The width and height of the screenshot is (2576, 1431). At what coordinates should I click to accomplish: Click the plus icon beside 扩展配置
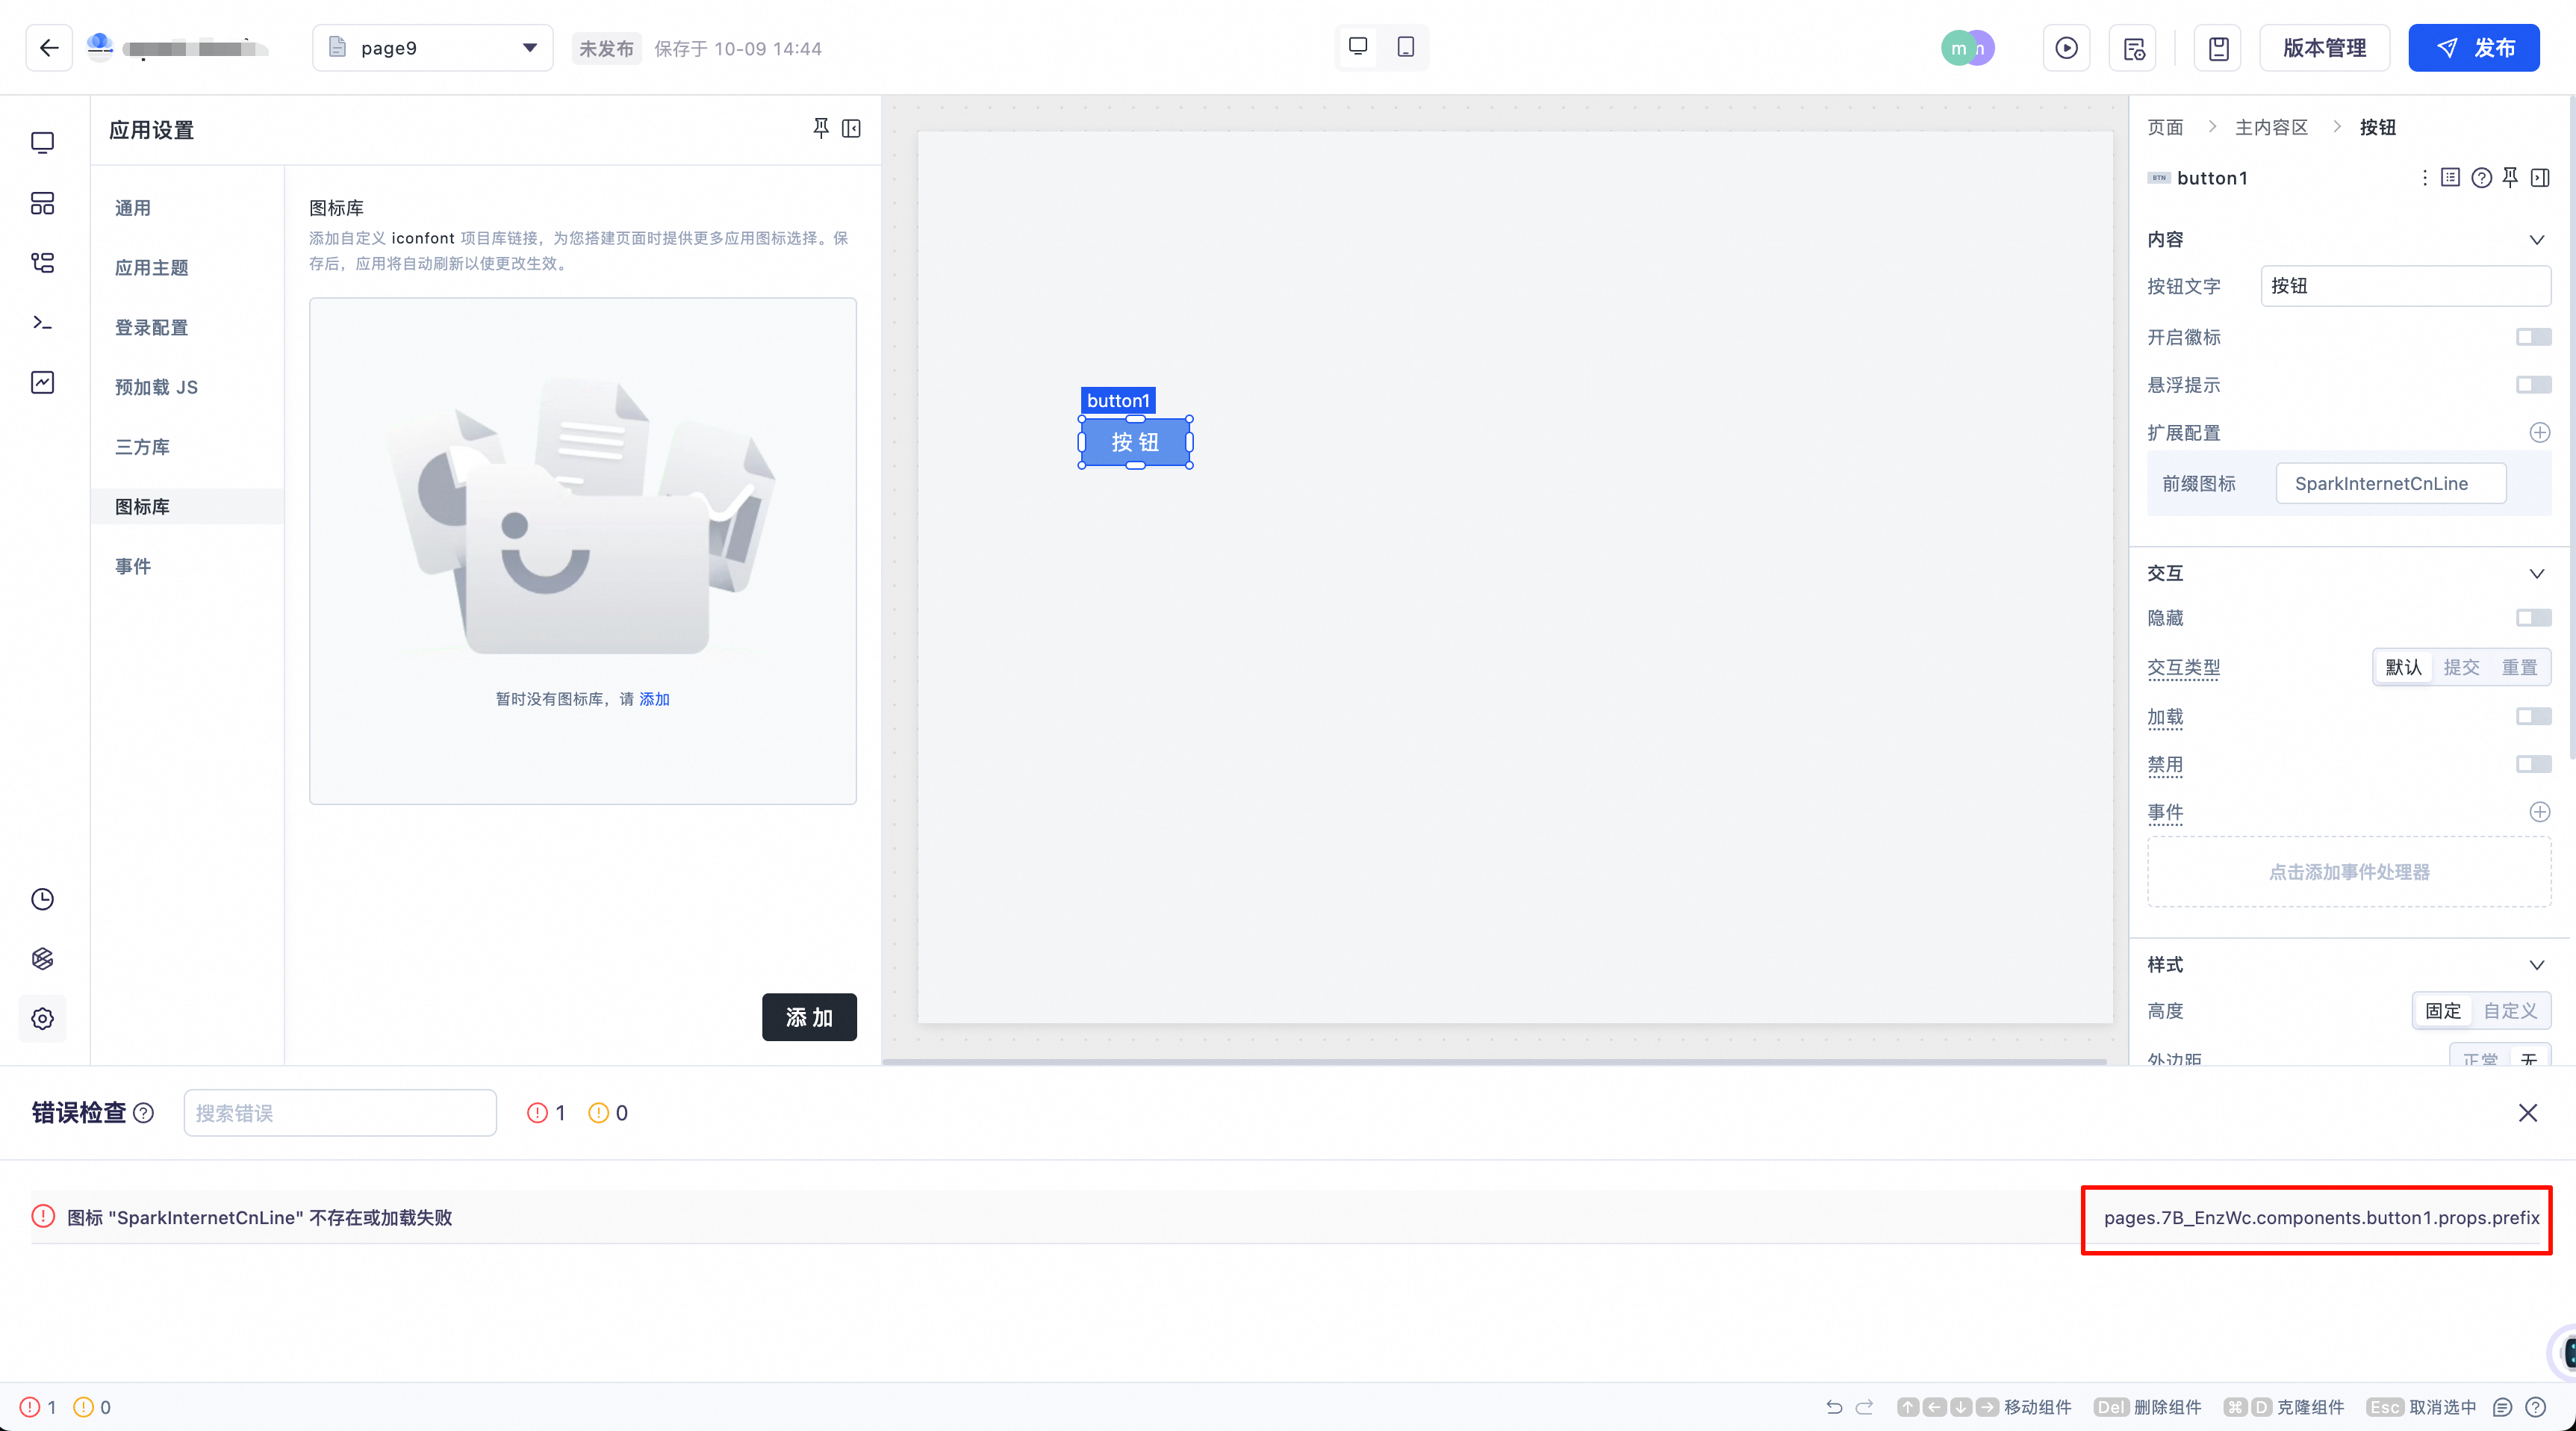(2539, 432)
